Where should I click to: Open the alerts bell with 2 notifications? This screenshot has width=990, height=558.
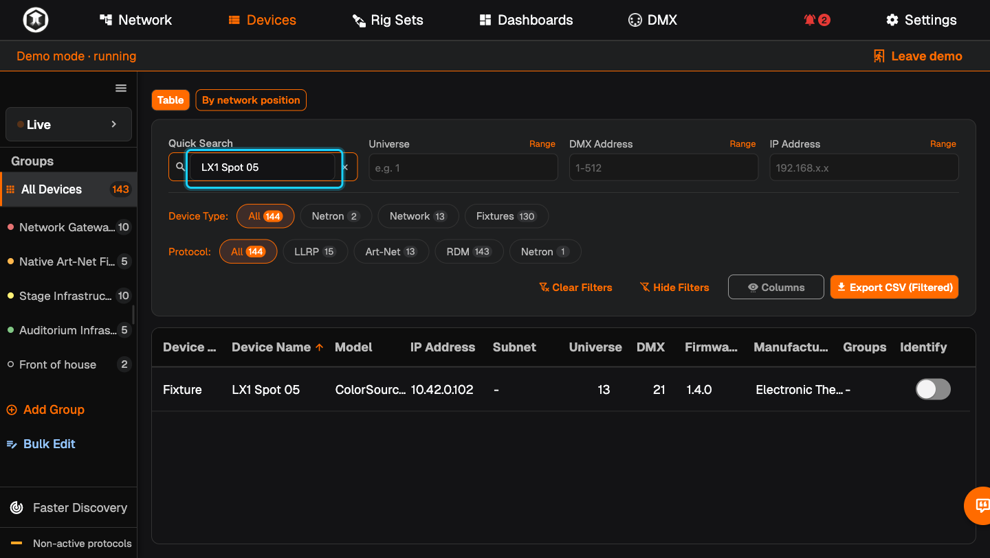pos(817,20)
